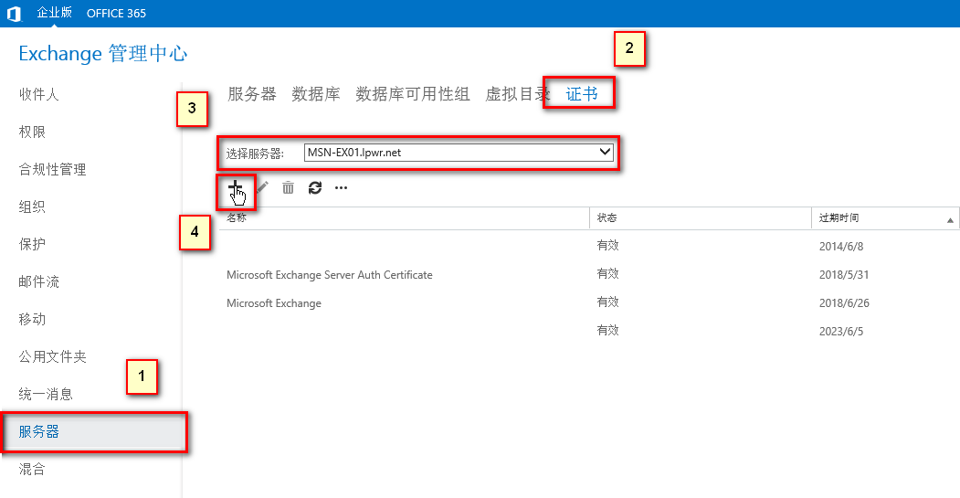Select the Microsoft Exchange certificate name
This screenshot has height=498, width=960.
[274, 303]
